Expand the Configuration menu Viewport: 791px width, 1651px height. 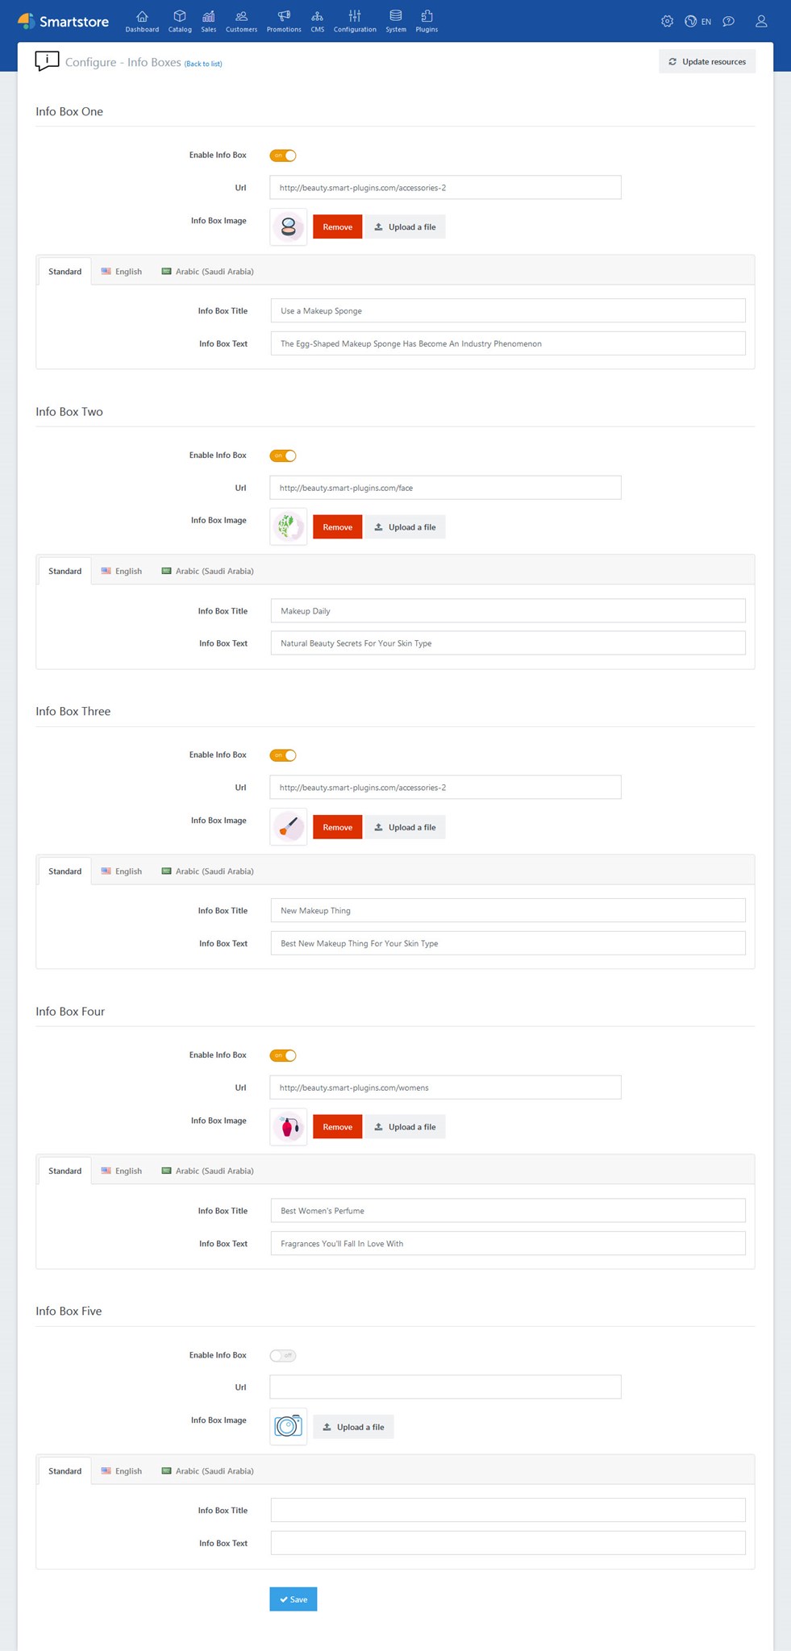coord(355,21)
